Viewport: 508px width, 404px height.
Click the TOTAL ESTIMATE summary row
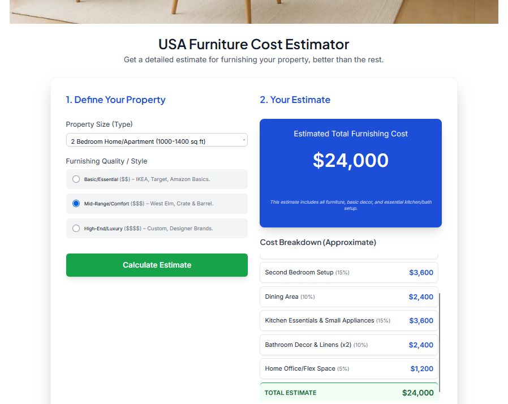pyautogui.click(x=349, y=392)
